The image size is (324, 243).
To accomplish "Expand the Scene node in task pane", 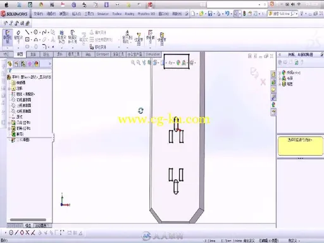I will (x=280, y=78).
